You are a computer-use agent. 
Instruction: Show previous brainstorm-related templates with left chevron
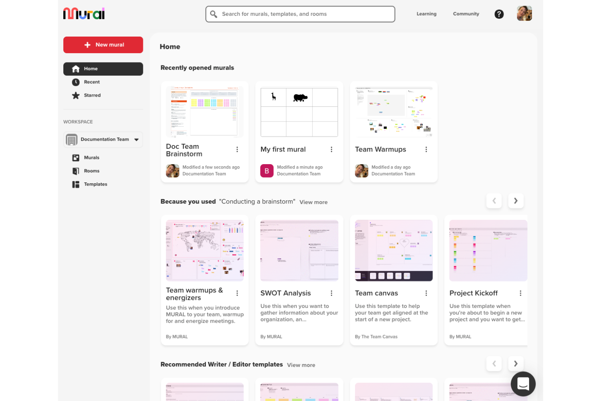494,201
